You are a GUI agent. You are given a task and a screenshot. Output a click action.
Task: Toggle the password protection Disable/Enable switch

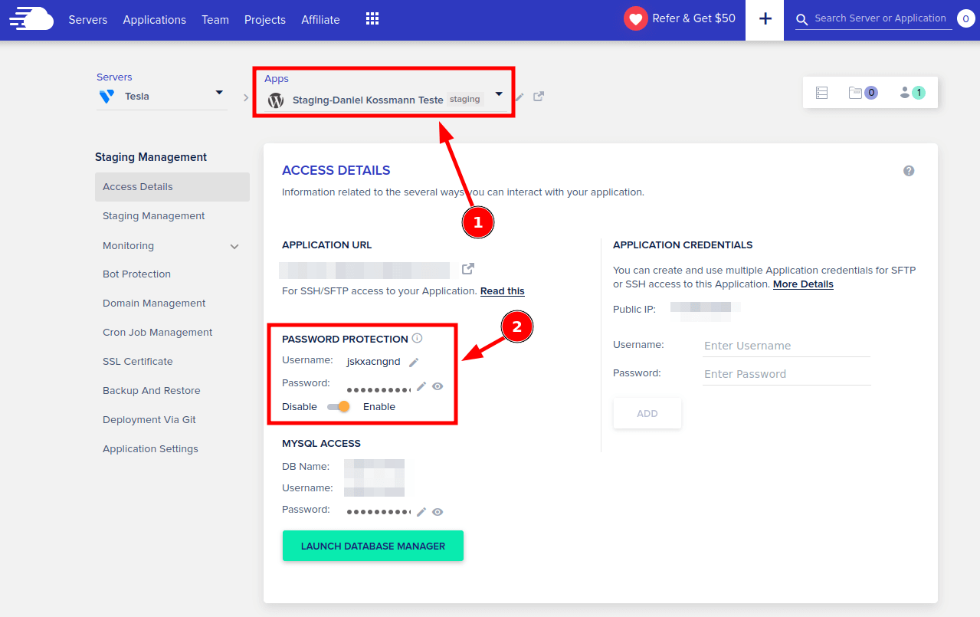[339, 407]
